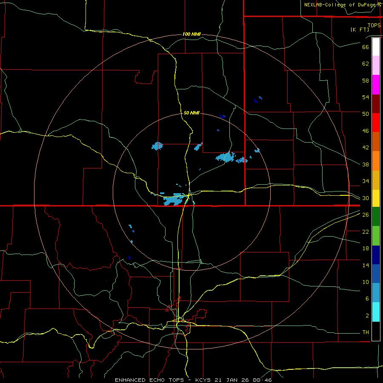This screenshot has height=383, width=383.
Task: Click the "66" legend value
Action: coord(366,47)
